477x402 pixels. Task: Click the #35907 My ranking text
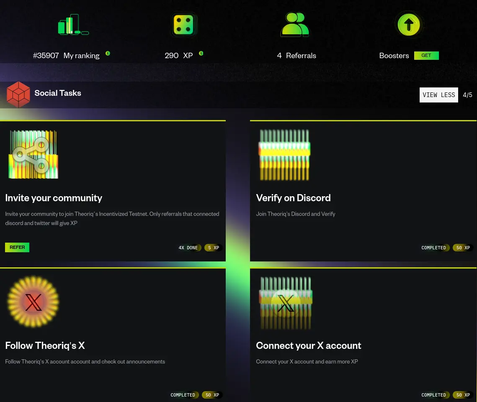click(66, 56)
